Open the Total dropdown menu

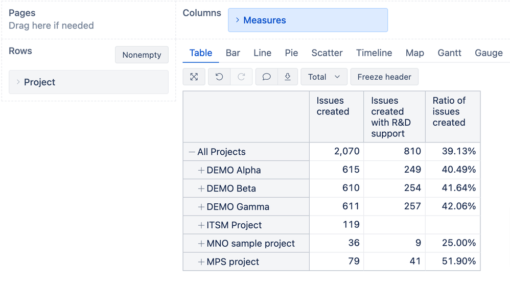[x=324, y=77]
